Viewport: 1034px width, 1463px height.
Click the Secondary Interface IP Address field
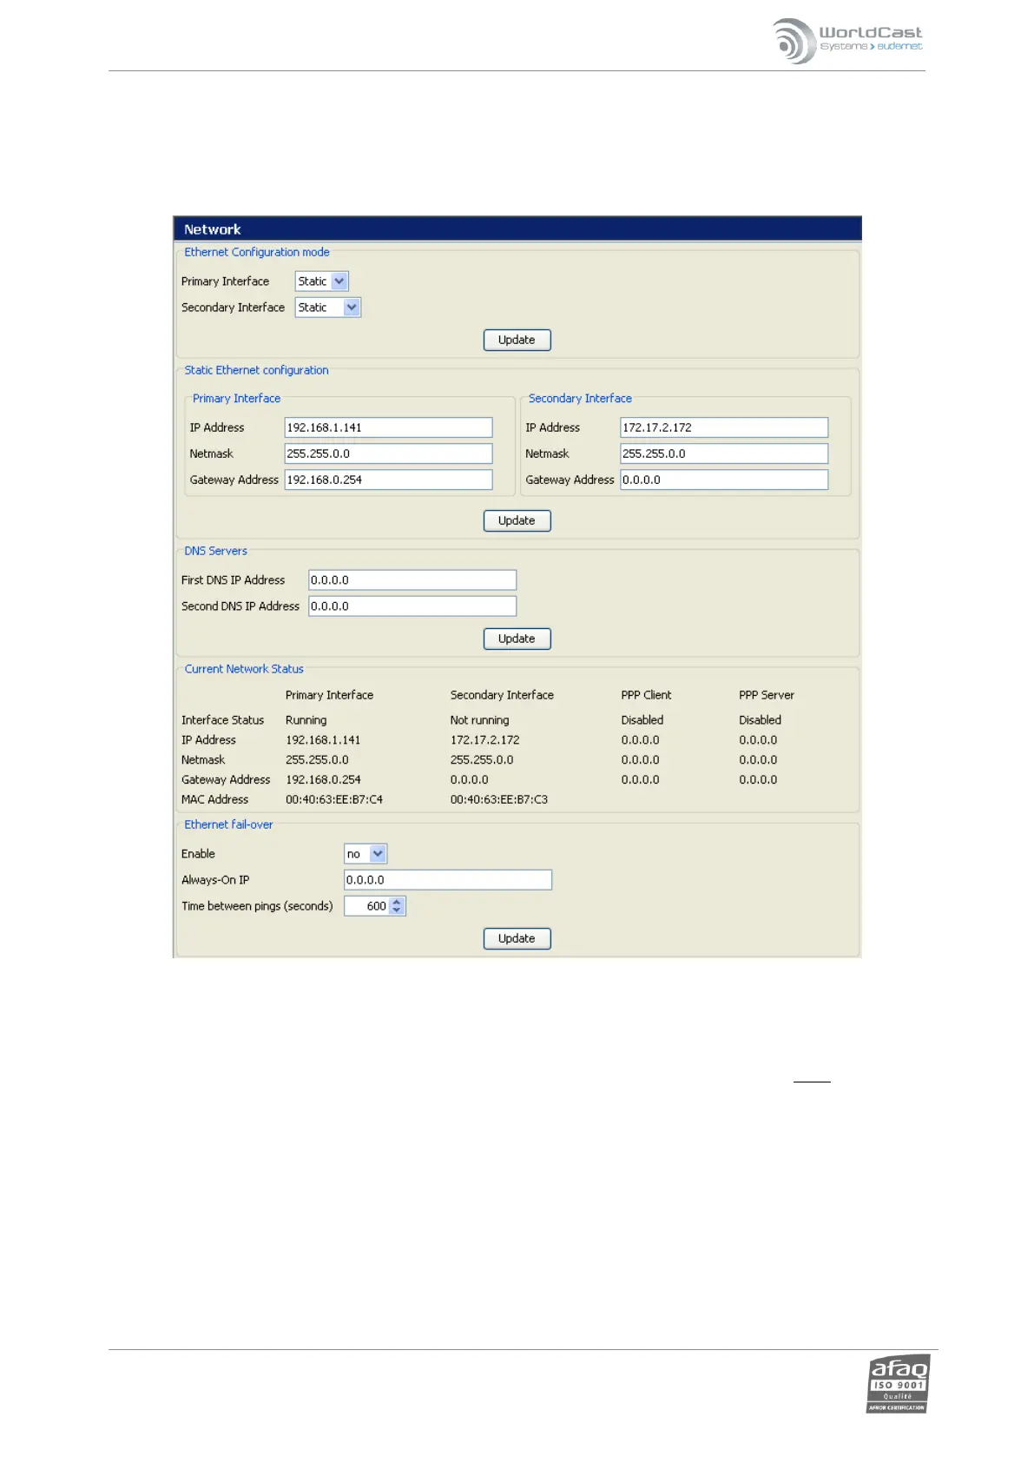pyautogui.click(x=724, y=427)
